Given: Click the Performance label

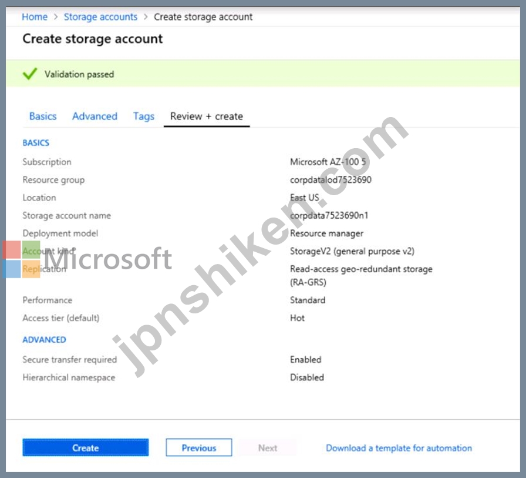Looking at the screenshot, I should (48, 300).
